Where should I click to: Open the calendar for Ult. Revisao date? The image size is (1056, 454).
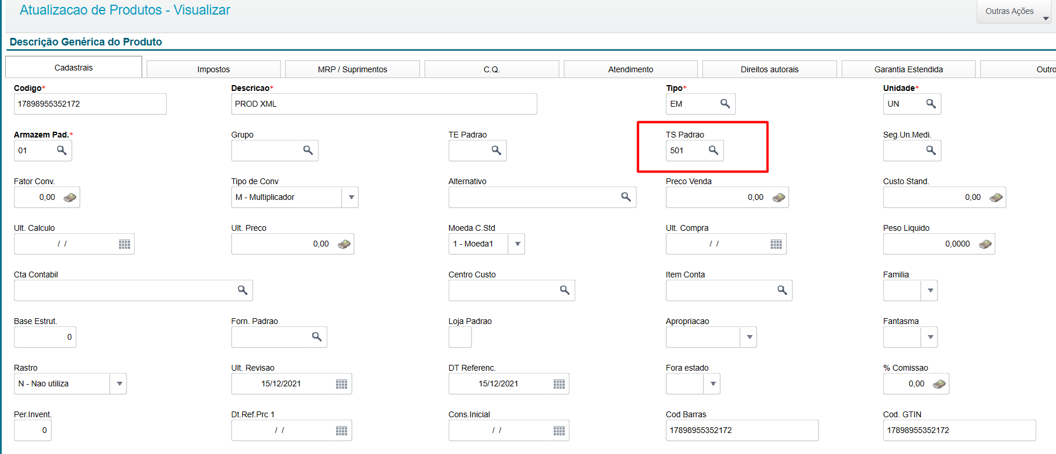pyautogui.click(x=341, y=384)
